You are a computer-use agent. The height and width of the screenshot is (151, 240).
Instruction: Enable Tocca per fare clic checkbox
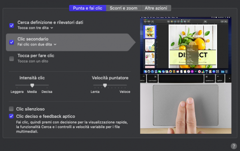[12, 58]
